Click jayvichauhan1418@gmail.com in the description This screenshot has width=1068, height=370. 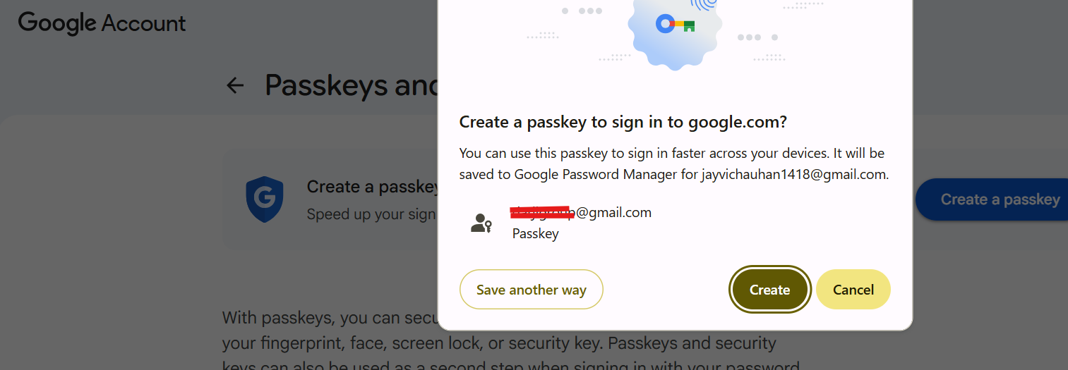tap(794, 174)
